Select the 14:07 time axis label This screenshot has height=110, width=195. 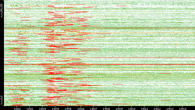93,109
